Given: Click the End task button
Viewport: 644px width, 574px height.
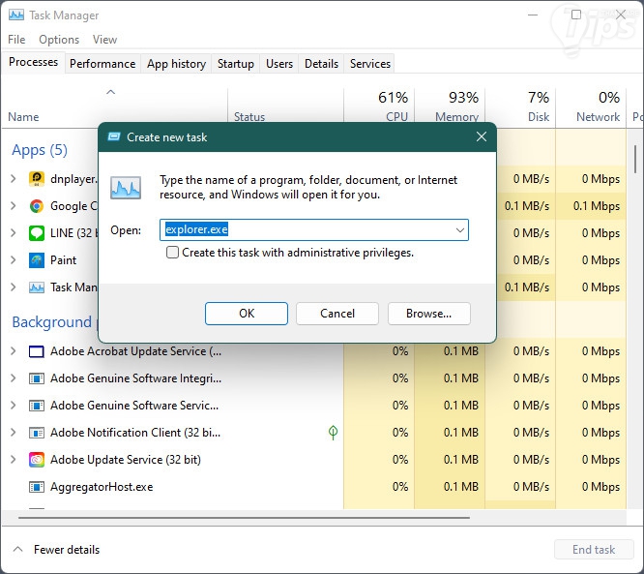Looking at the screenshot, I should coord(594,550).
